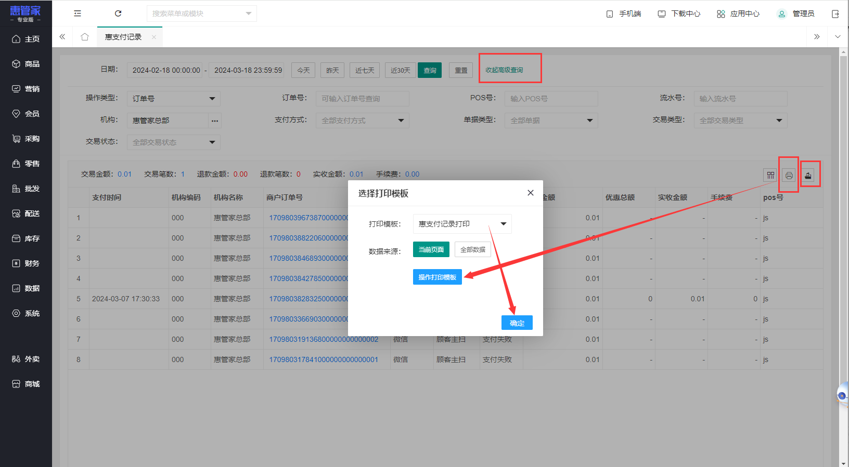Open the 批发 sidebar menu
This screenshot has width=849, height=467.
pos(26,189)
